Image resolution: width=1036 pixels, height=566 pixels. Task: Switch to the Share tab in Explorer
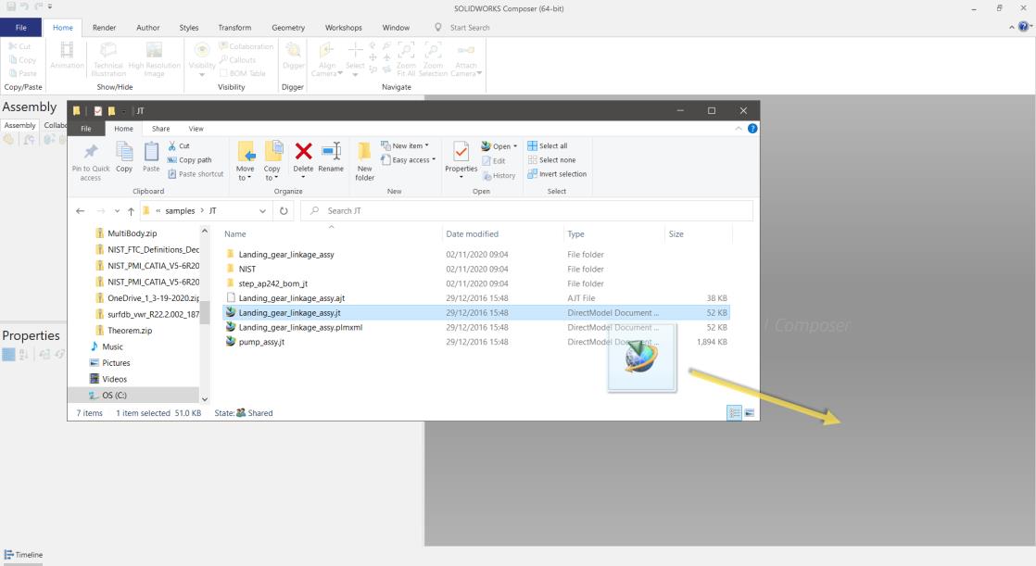click(x=160, y=129)
